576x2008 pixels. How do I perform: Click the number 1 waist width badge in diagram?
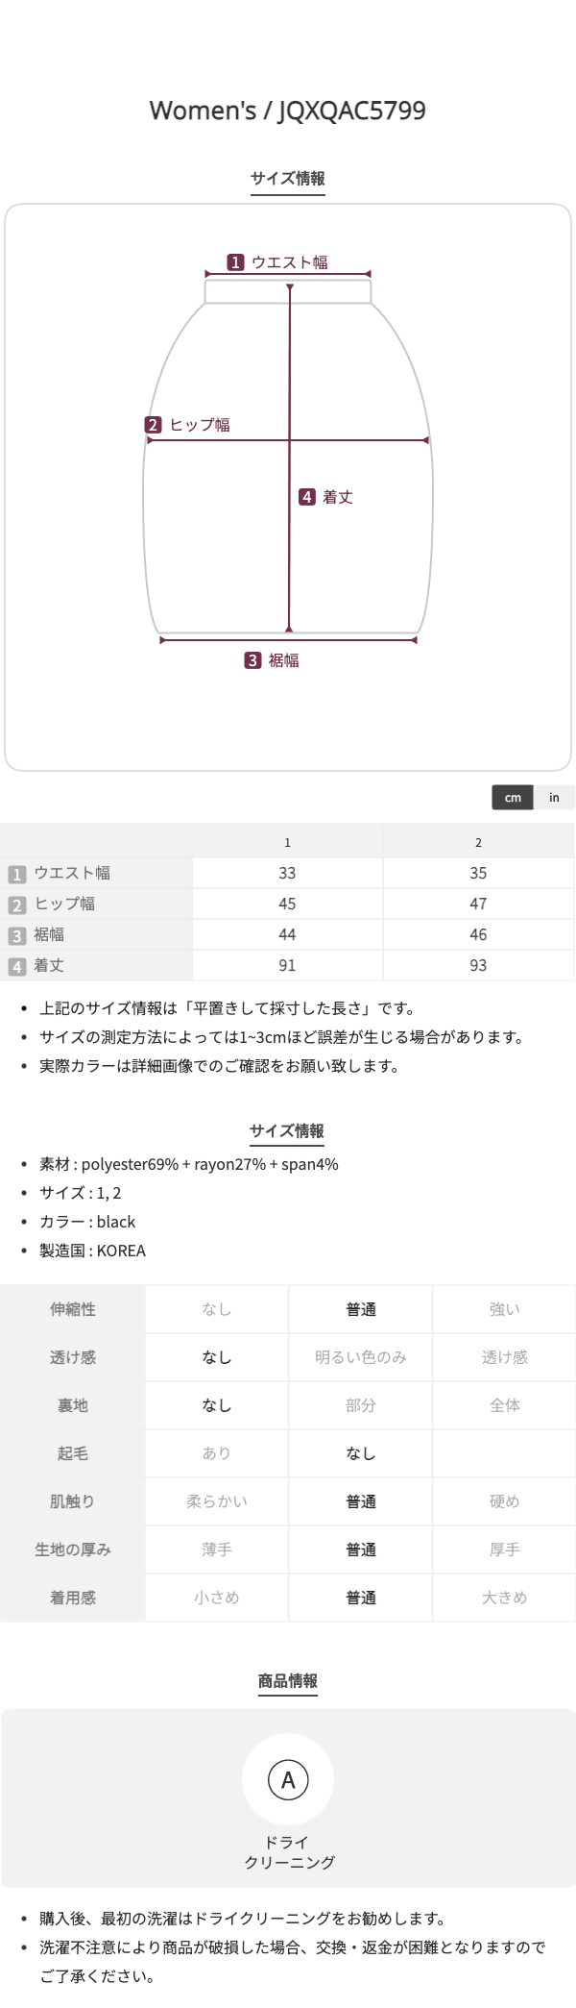click(x=235, y=262)
